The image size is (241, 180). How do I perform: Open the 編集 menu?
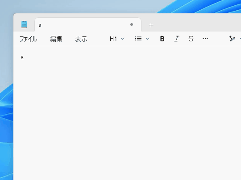coord(56,39)
